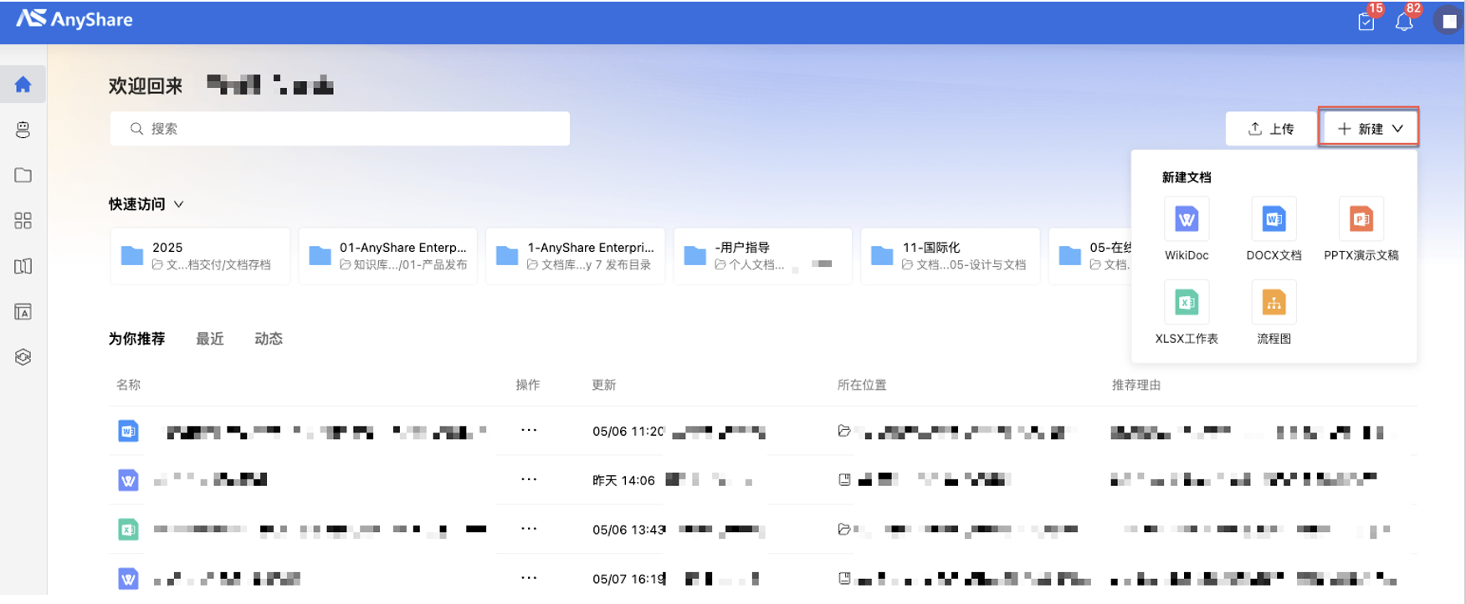Toggle the 新建 dropdown button
Image resolution: width=1466 pixels, height=604 pixels.
coord(1369,129)
